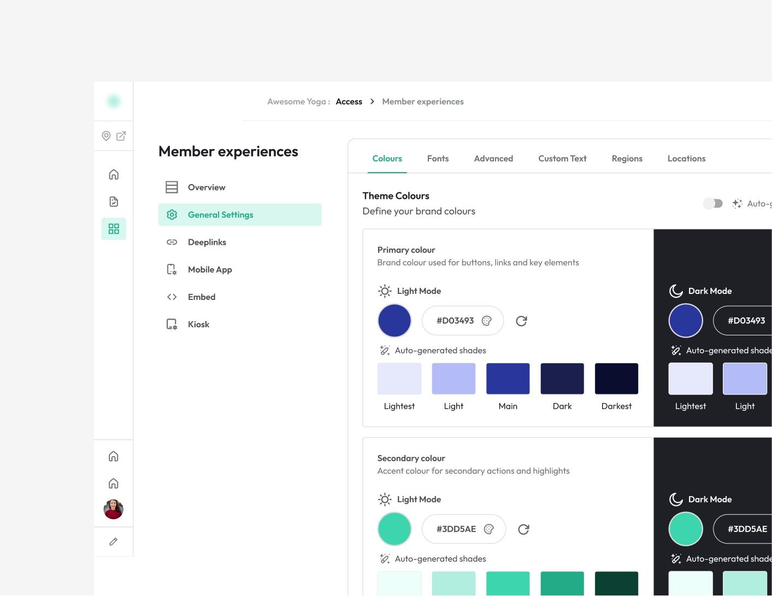Image resolution: width=772 pixels, height=596 pixels.
Task: Select the primary Lightest shade in Light Mode
Action: [399, 379]
